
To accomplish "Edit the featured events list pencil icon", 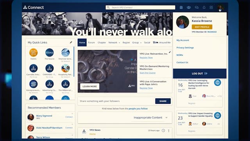I will pyautogui.click(x=170, y=52).
